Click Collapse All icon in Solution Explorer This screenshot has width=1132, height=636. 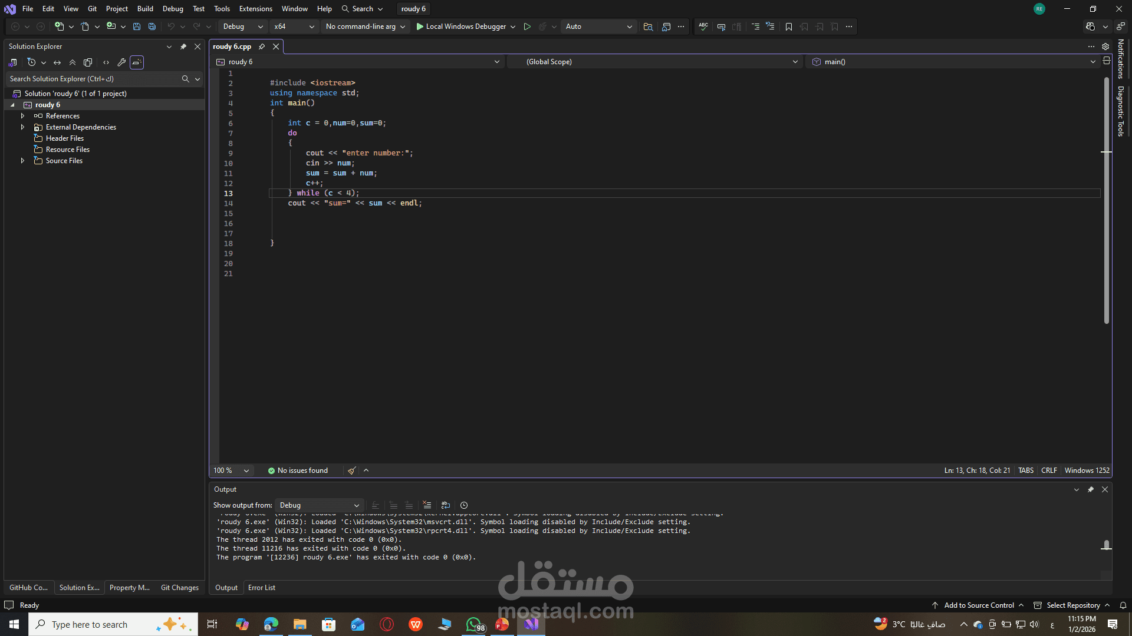click(73, 62)
